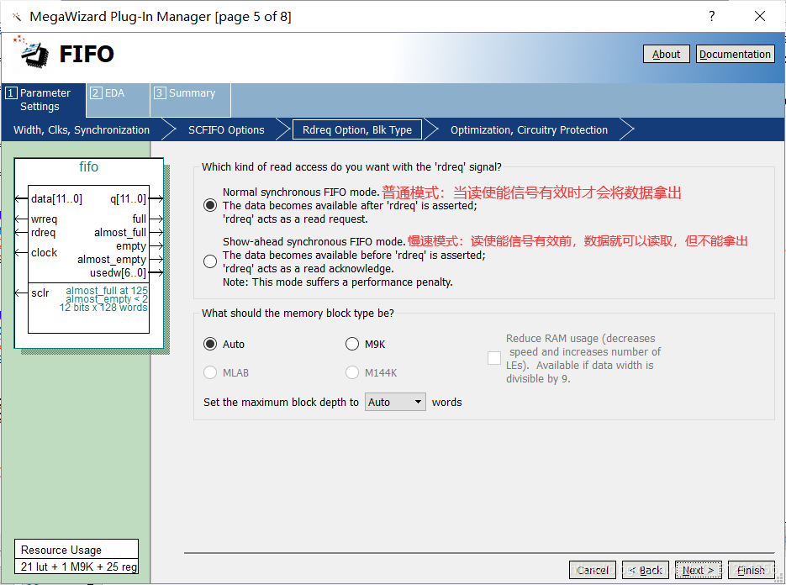Open the Documentation
Viewport: 786px width, 585px height.
(x=735, y=53)
